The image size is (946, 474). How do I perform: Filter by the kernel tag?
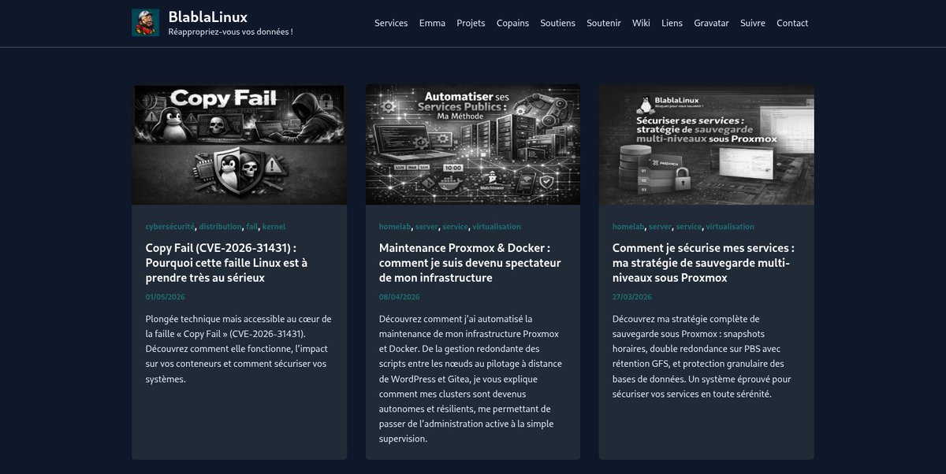click(x=274, y=227)
